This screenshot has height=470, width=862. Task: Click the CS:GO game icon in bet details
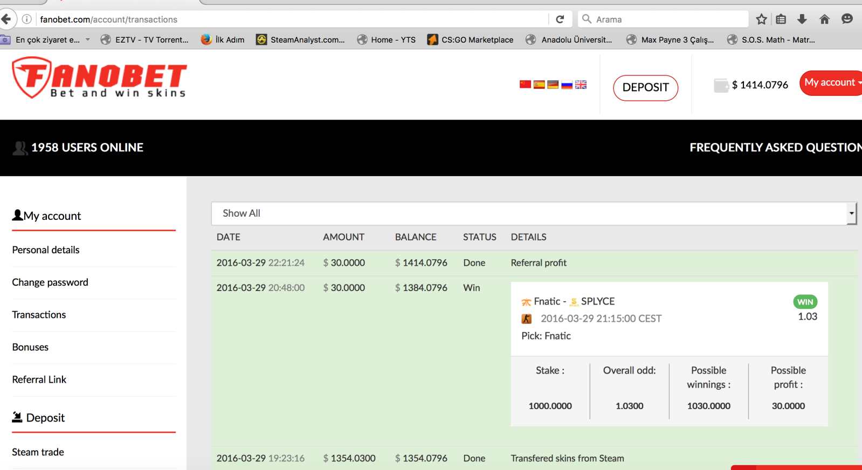pyautogui.click(x=527, y=319)
